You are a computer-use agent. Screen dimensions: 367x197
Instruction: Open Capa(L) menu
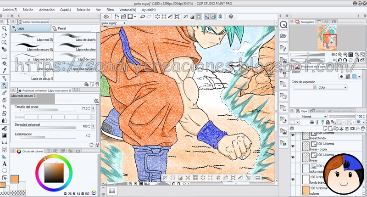click(65, 10)
